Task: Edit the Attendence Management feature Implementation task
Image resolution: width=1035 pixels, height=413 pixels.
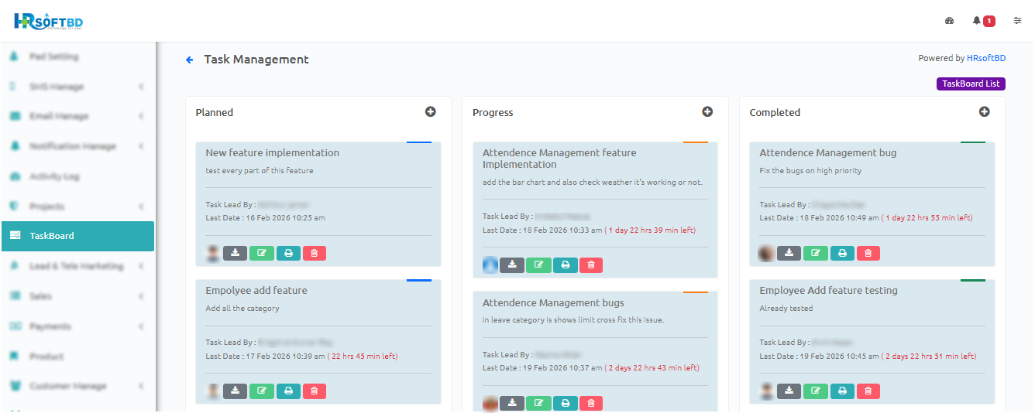Action: pyautogui.click(x=538, y=265)
